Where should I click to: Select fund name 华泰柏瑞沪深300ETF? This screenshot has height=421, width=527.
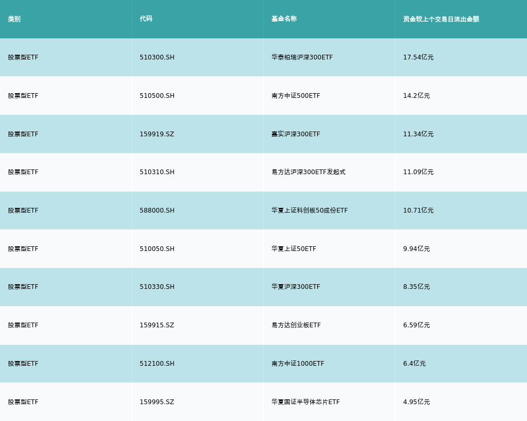[x=302, y=57]
